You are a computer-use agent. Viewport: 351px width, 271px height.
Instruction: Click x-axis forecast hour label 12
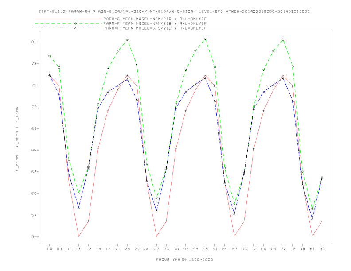pyautogui.click(x=89, y=249)
